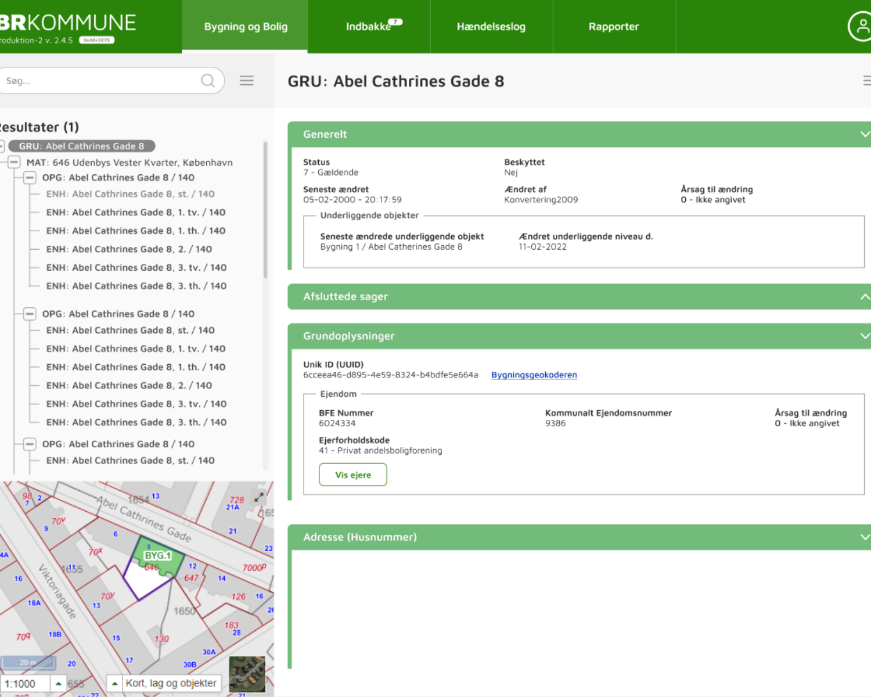
Task: Collapse the first OPG Abel Cathrines Gade node
Action: (x=30, y=178)
